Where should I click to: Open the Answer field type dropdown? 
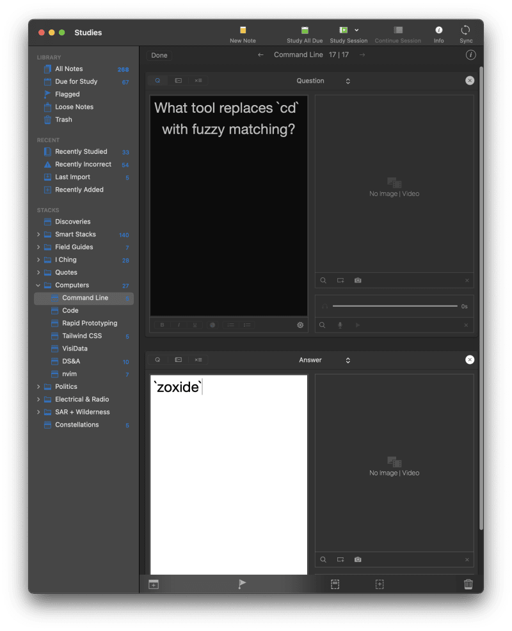(x=348, y=360)
